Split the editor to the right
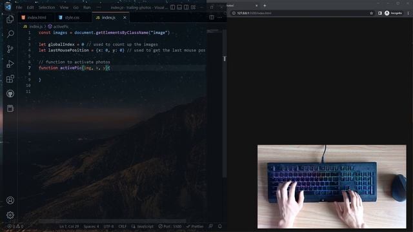This screenshot has height=232, width=413. (212, 17)
